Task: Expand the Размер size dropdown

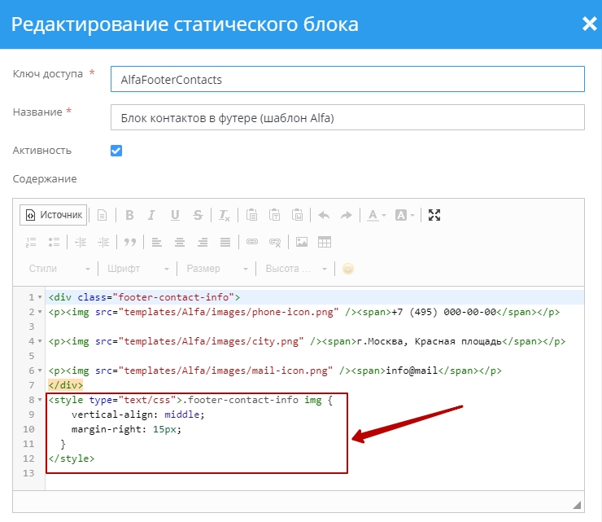Action: pos(217,269)
